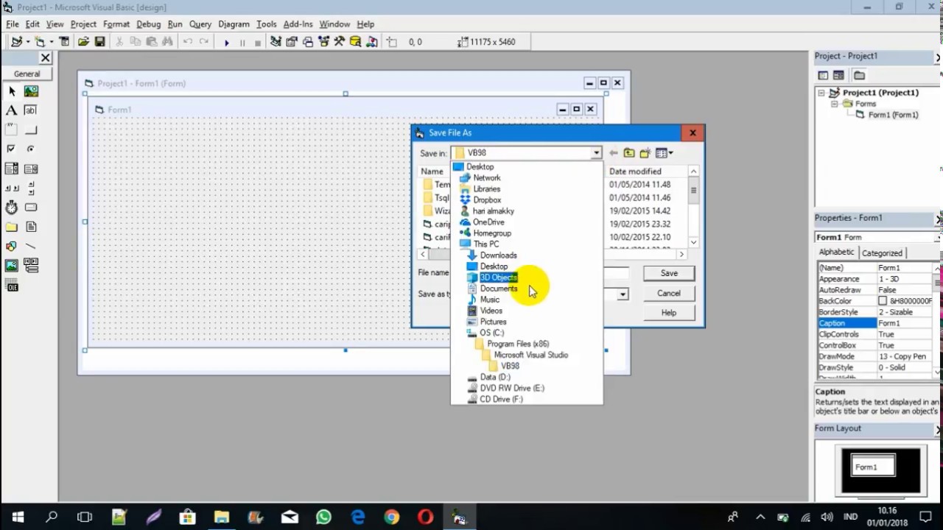Viewport: 943px width, 530px height.
Task: Start the program with Run arrow
Action: click(x=226, y=42)
